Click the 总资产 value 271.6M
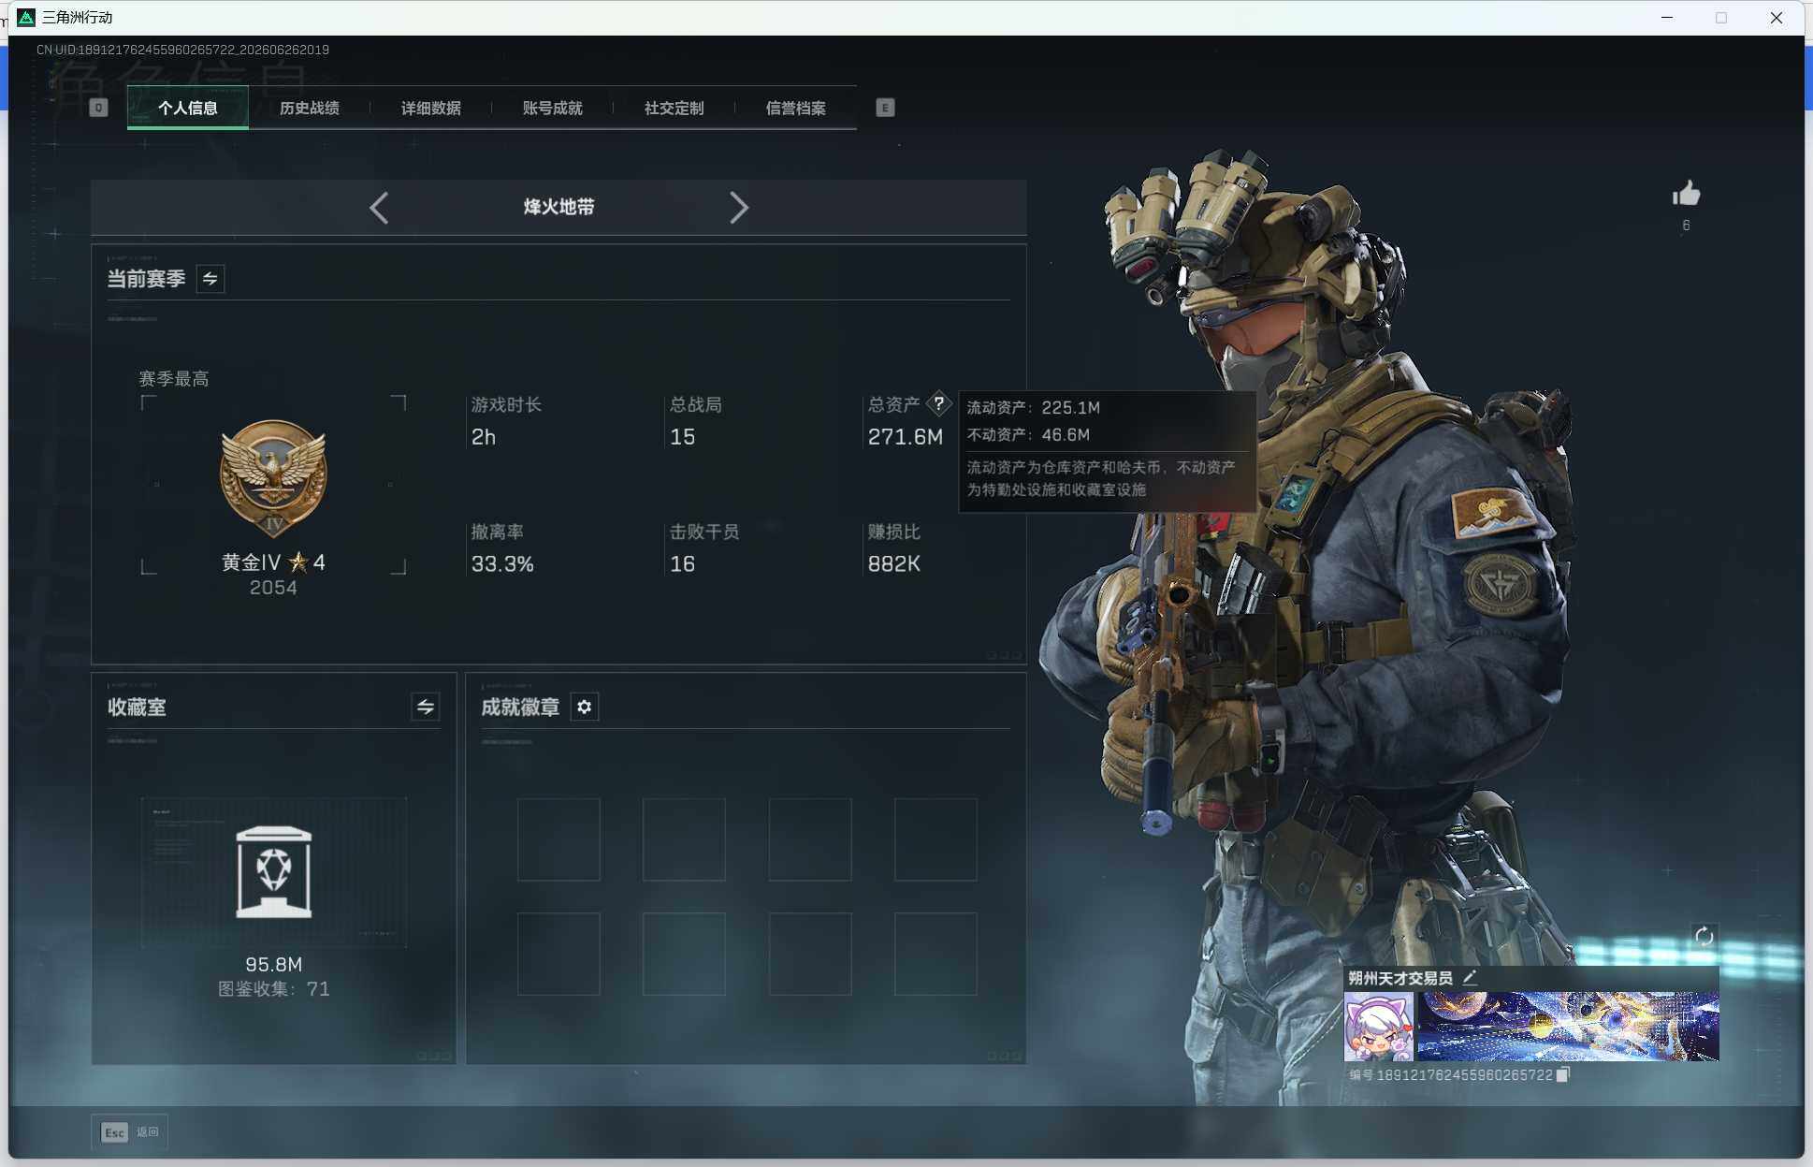Image resolution: width=1813 pixels, height=1167 pixels. click(905, 437)
